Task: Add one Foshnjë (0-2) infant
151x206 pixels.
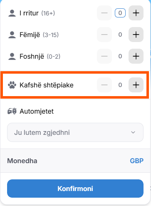Action: 136,56
